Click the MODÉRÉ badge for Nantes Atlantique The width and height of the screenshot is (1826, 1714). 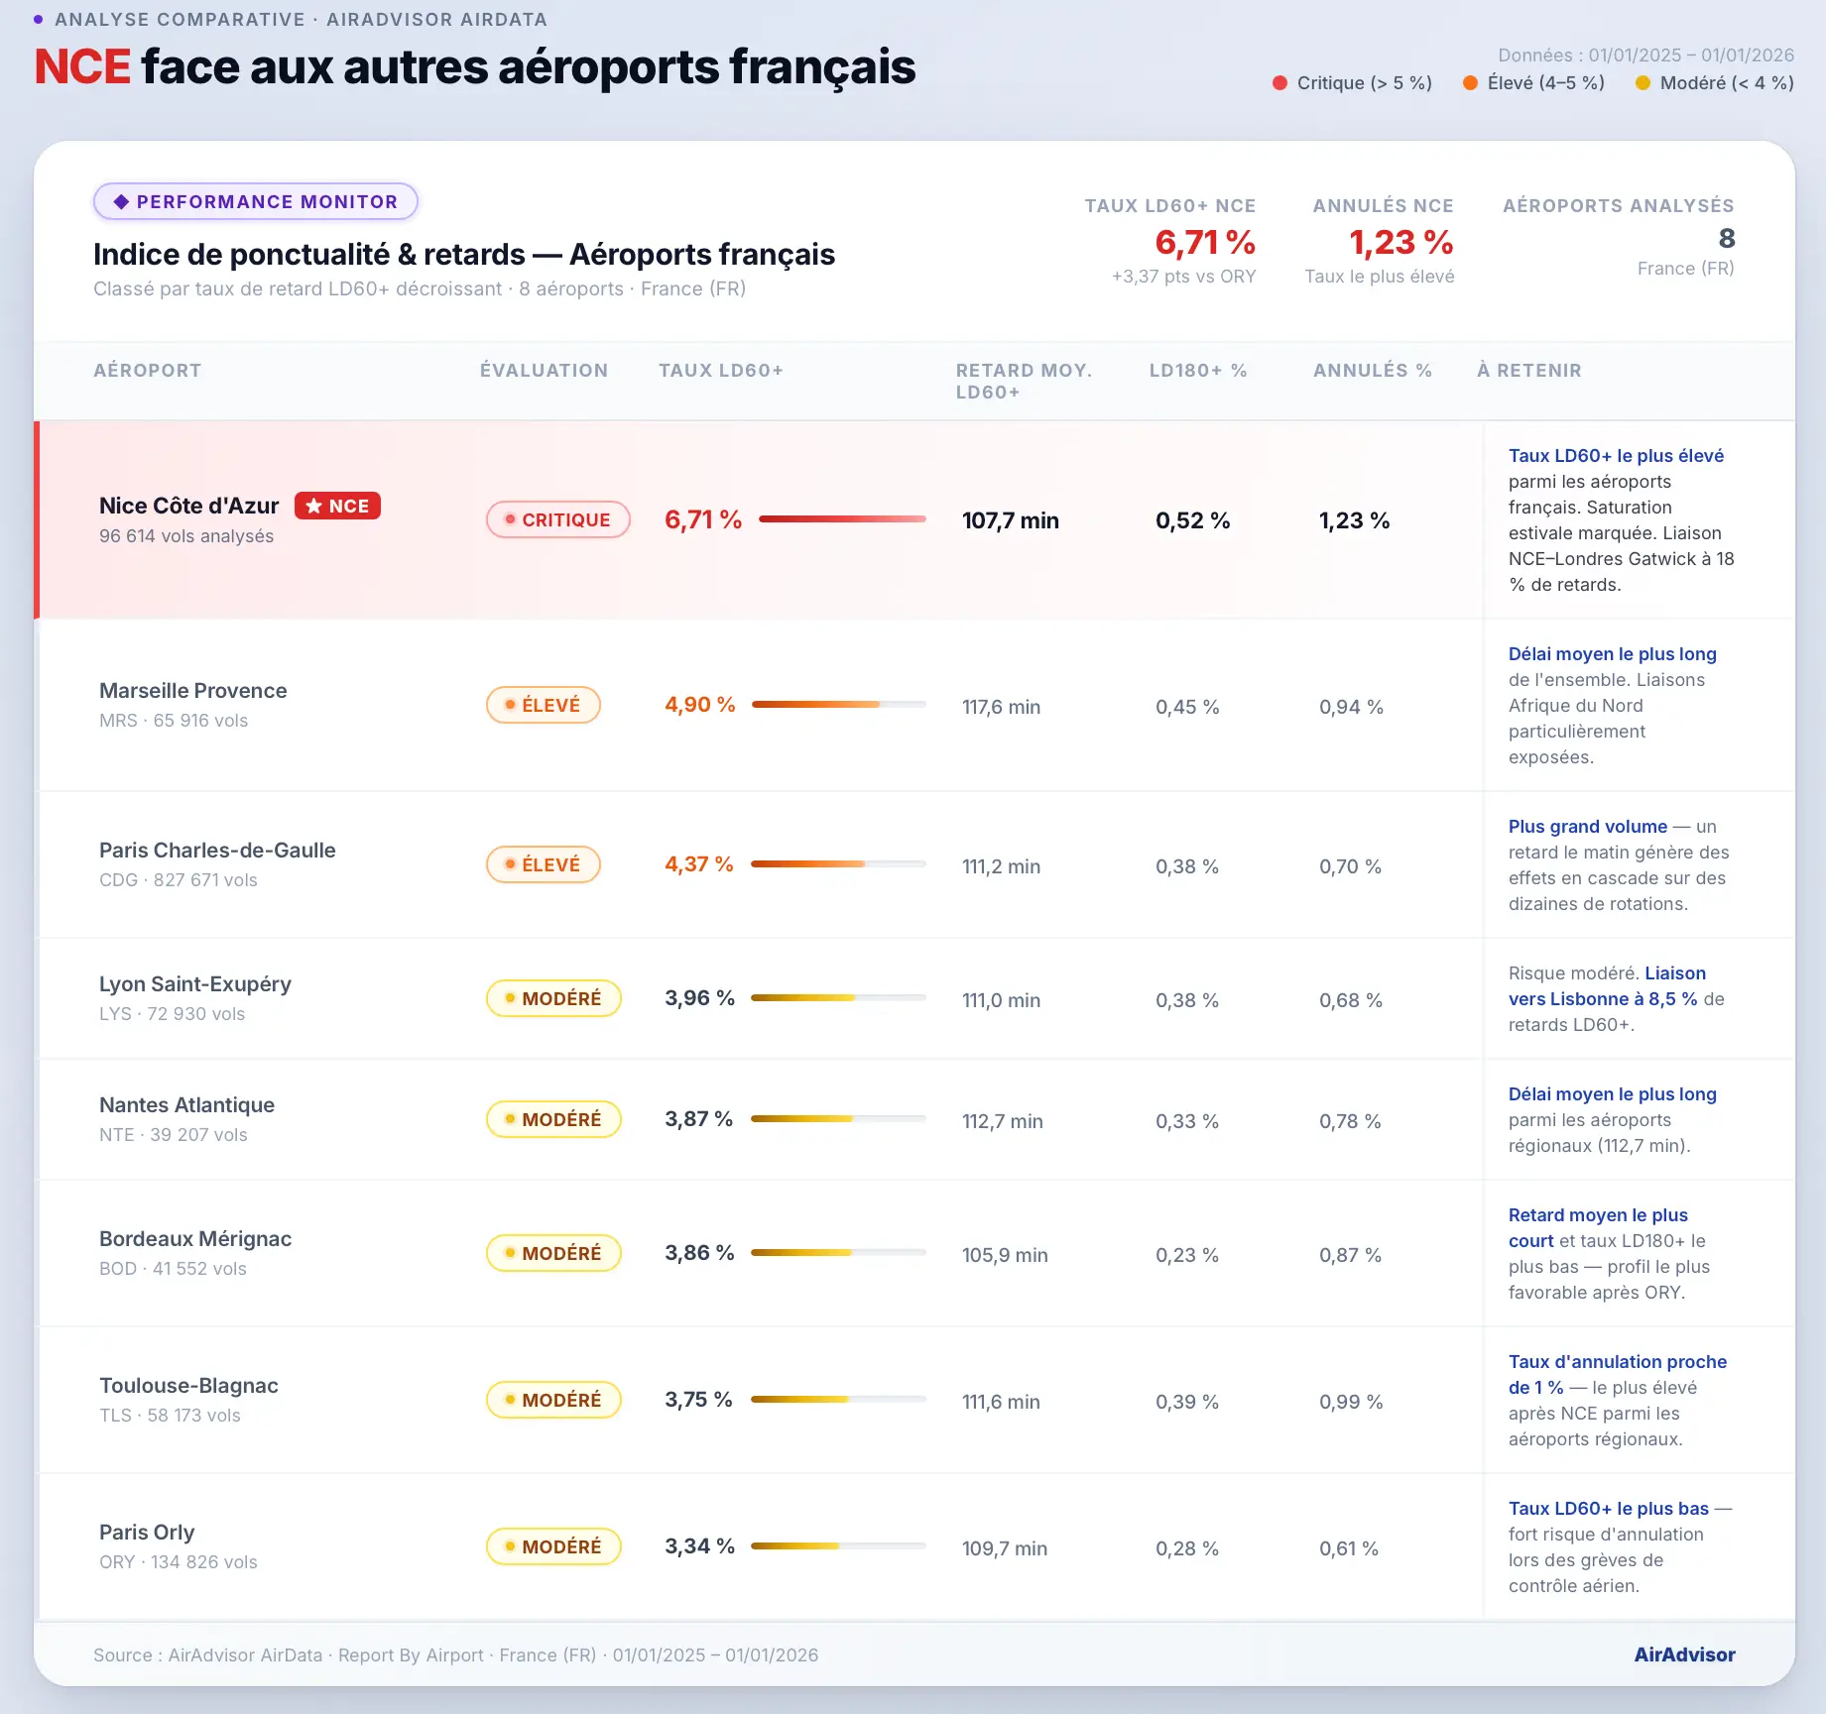(553, 1119)
